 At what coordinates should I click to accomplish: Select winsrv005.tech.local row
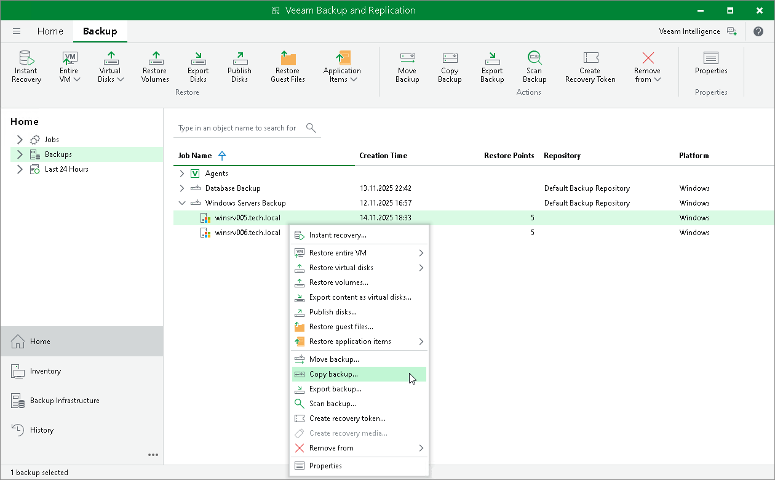(x=474, y=218)
